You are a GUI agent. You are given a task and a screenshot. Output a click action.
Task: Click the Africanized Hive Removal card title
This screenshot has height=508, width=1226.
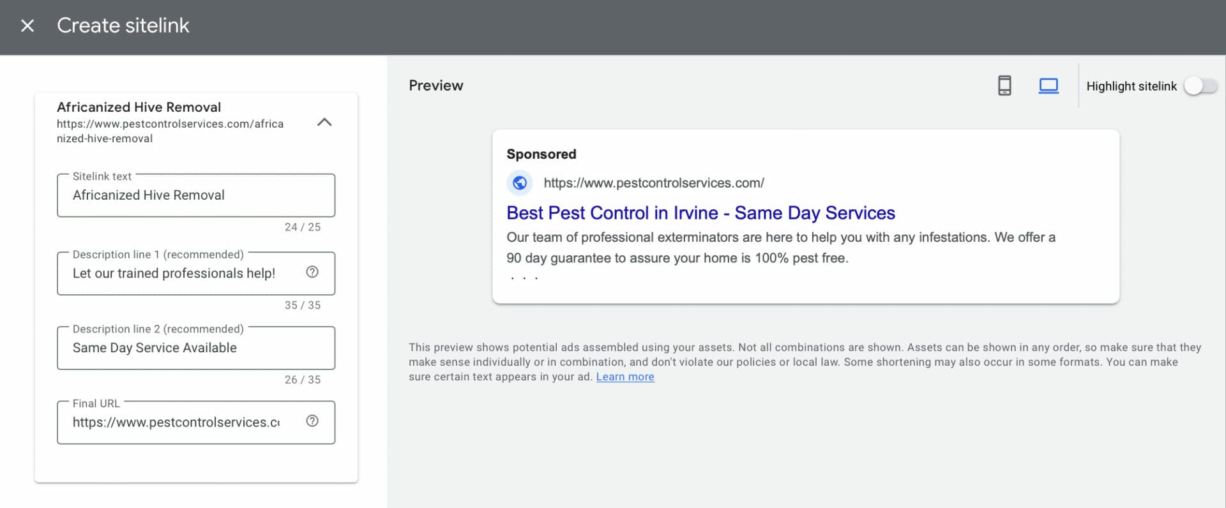click(x=139, y=107)
